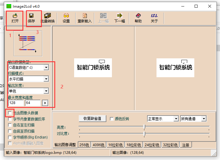Click 恢复缺省值 restore defaults button
The width and height of the screenshot is (220, 160).
pos(92,118)
